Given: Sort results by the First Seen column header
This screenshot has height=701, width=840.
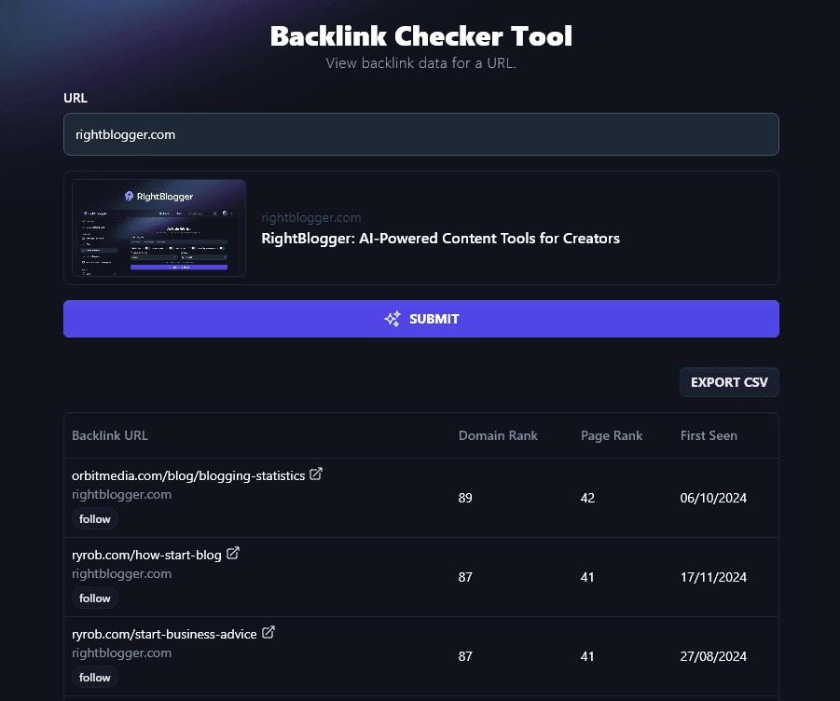Looking at the screenshot, I should (709, 435).
